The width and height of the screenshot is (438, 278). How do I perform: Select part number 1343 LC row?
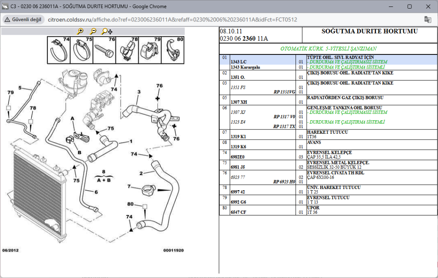(x=238, y=62)
